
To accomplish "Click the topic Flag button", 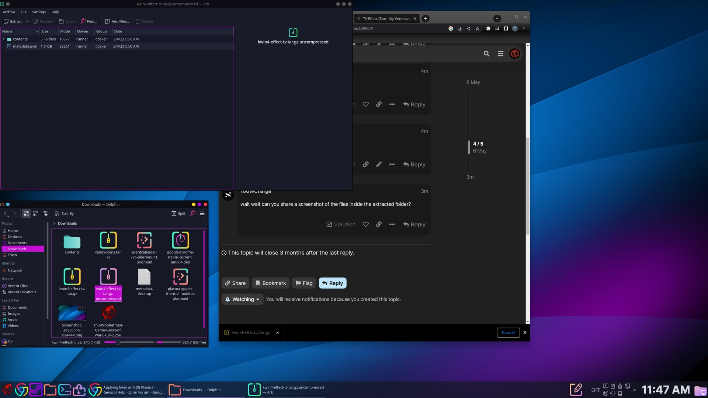I will [304, 283].
